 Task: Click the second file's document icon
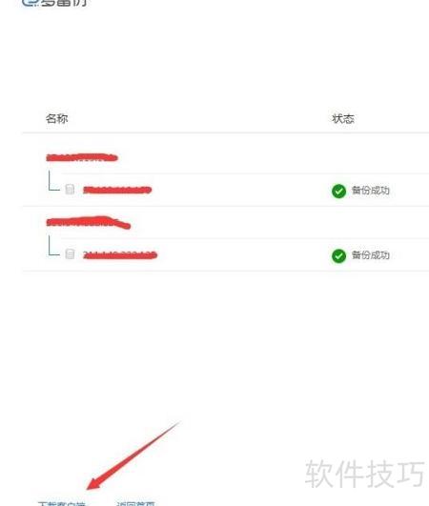(70, 254)
